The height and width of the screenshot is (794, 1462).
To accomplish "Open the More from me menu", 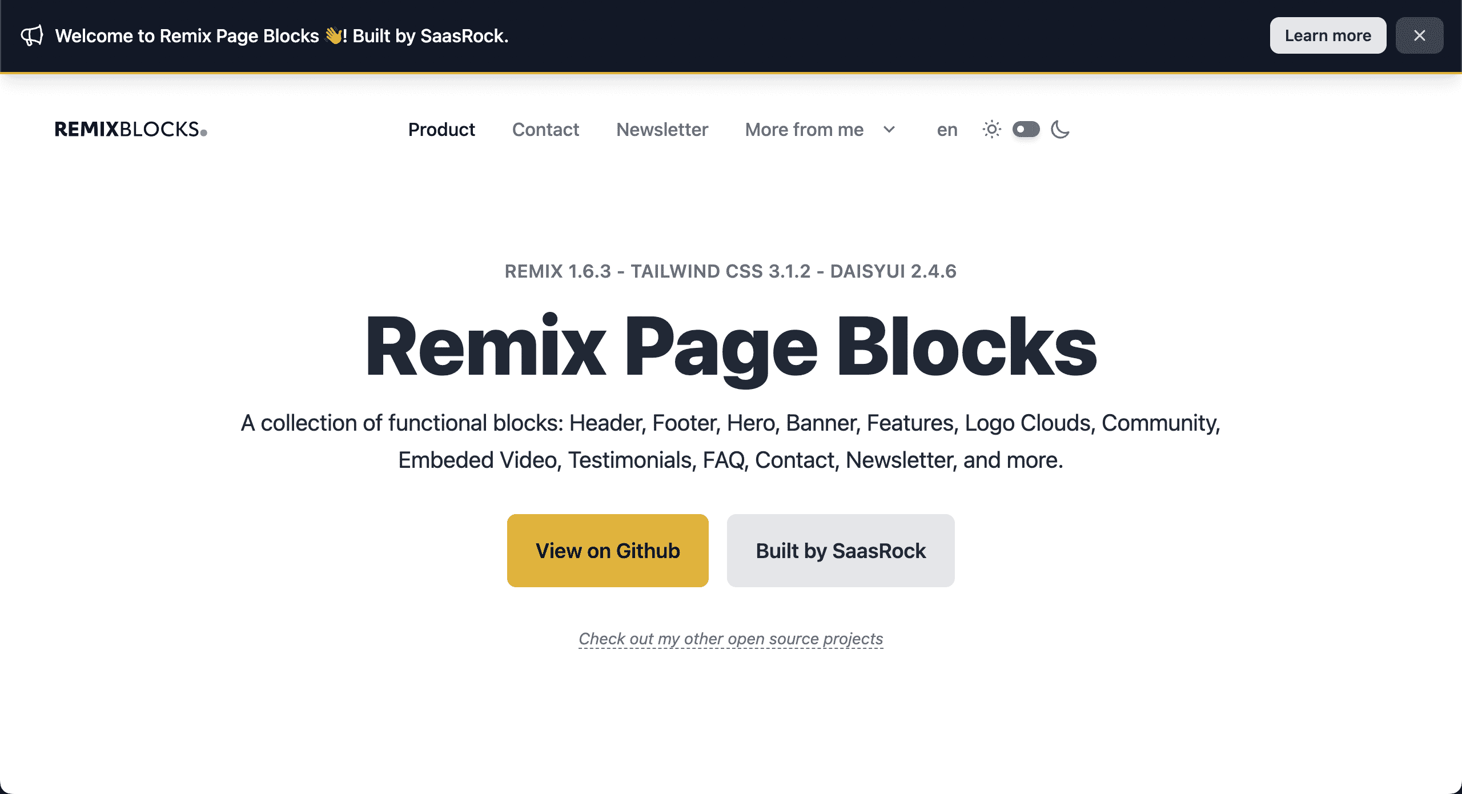I will point(804,130).
